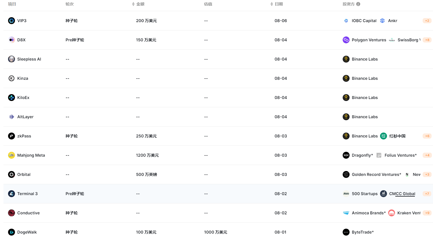Click the VIP3 project logo icon
Image resolution: width=433 pixels, height=237 pixels.
[x=12, y=21]
